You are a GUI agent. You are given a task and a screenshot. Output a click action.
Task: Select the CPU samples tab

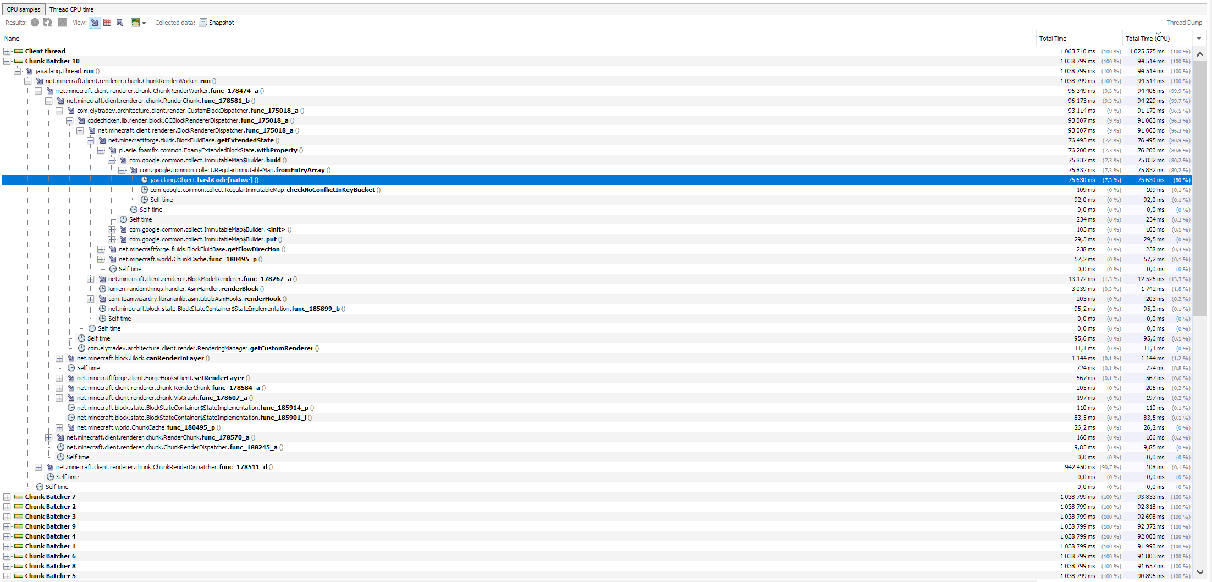point(24,9)
